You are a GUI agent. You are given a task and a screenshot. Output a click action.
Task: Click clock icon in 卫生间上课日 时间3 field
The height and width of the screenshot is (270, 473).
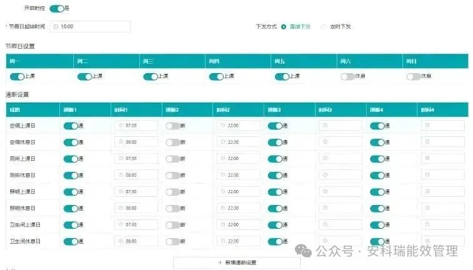point(325,224)
